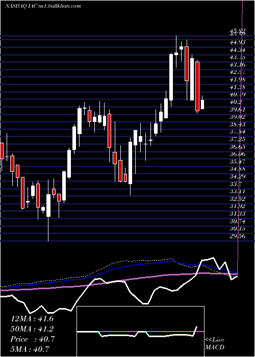The width and height of the screenshot is (255, 357).
Task: Select the 32.52 price level label
Action: click(x=237, y=199)
